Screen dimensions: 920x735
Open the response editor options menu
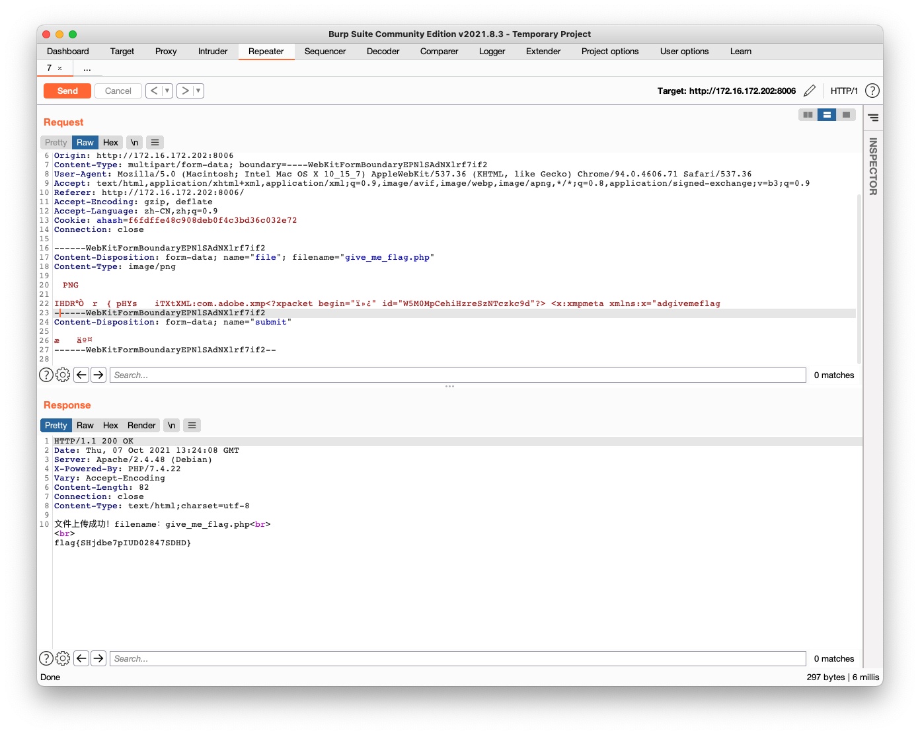[x=192, y=425]
